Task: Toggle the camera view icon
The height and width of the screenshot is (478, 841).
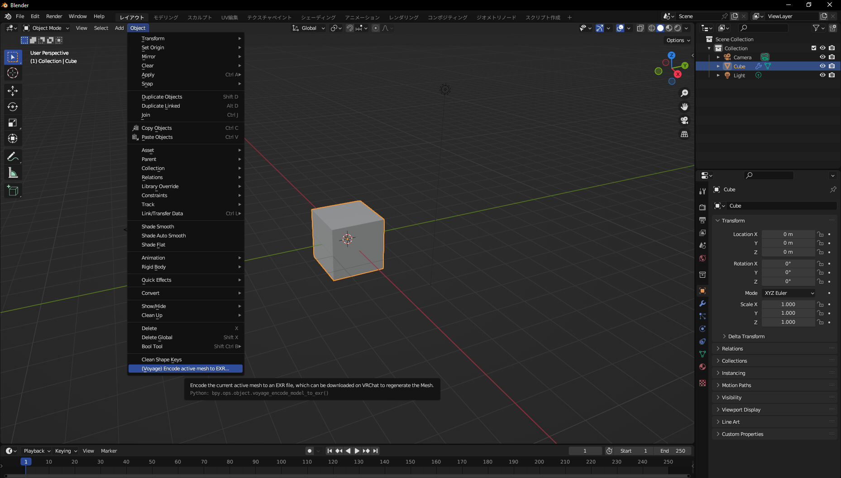Action: [x=684, y=120]
